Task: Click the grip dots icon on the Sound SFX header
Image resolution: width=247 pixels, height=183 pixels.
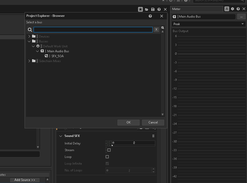Action: coord(153,136)
